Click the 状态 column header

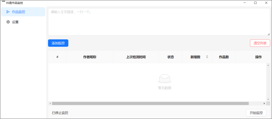pyautogui.click(x=171, y=57)
